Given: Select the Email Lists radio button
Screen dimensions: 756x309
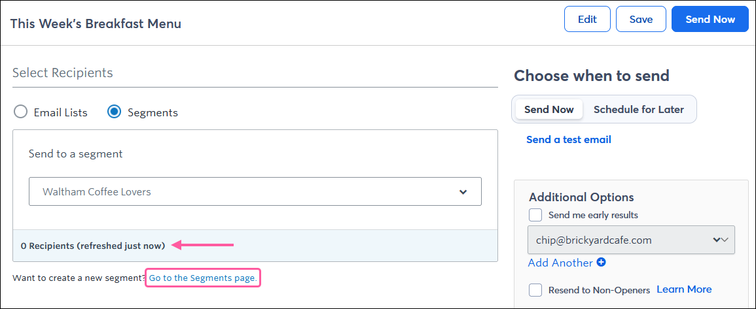Looking at the screenshot, I should 20,112.
